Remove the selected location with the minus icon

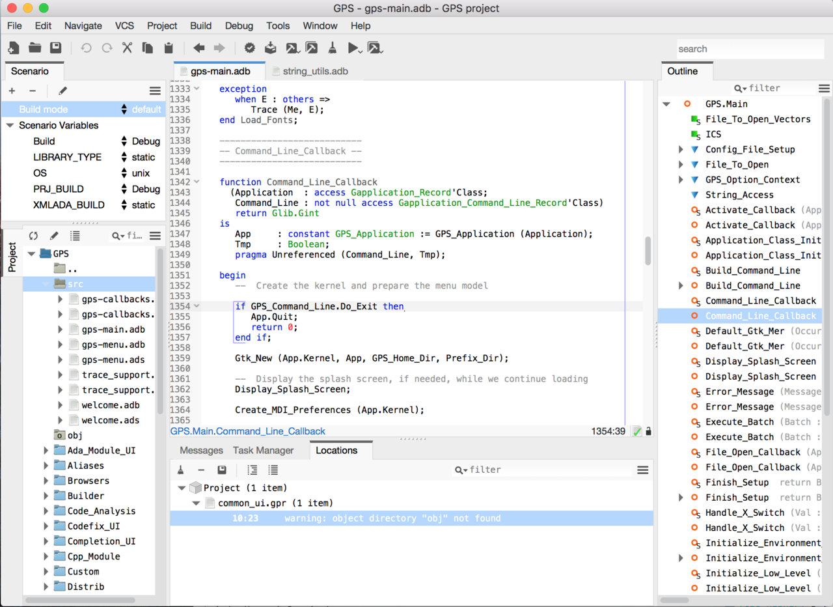click(202, 470)
